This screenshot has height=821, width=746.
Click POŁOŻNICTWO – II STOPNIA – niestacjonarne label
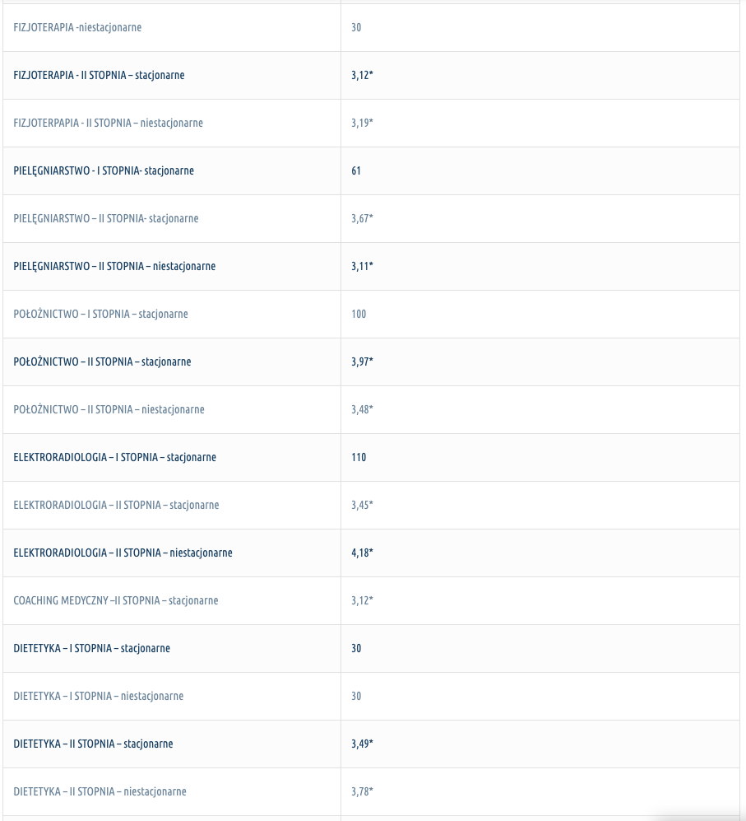pyautogui.click(x=109, y=409)
